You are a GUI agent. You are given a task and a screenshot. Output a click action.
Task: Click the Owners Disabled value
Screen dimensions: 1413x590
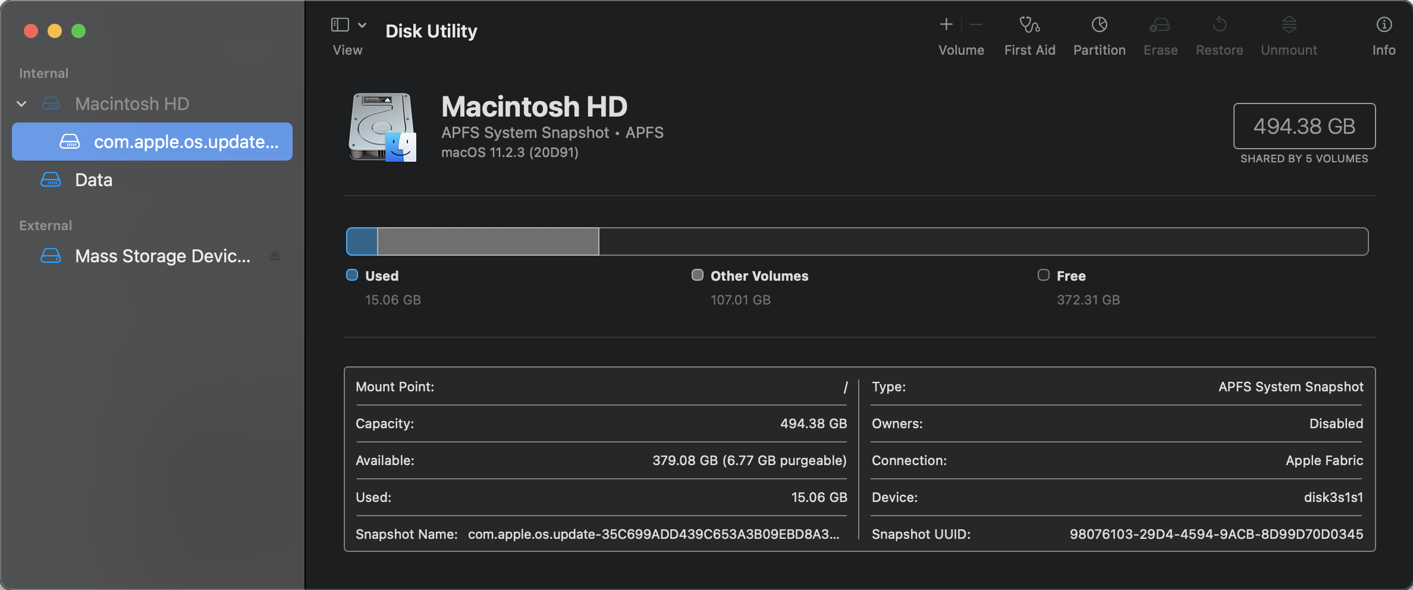coord(1336,423)
